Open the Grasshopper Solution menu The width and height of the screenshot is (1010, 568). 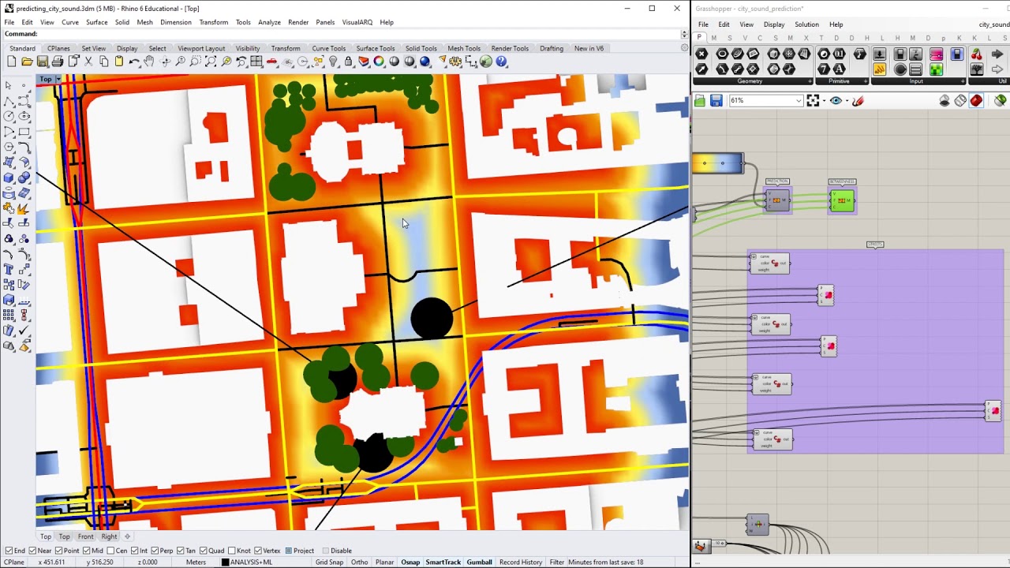pyautogui.click(x=806, y=24)
